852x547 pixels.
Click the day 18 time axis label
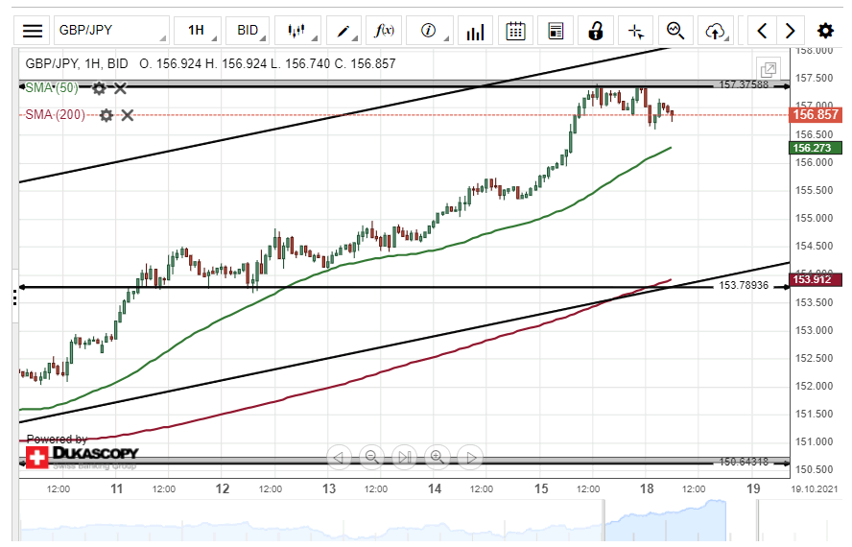pyautogui.click(x=647, y=488)
